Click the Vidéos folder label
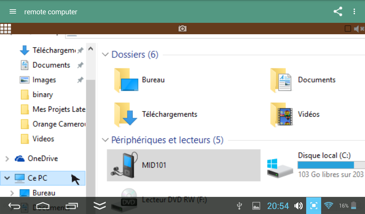 tap(309, 114)
